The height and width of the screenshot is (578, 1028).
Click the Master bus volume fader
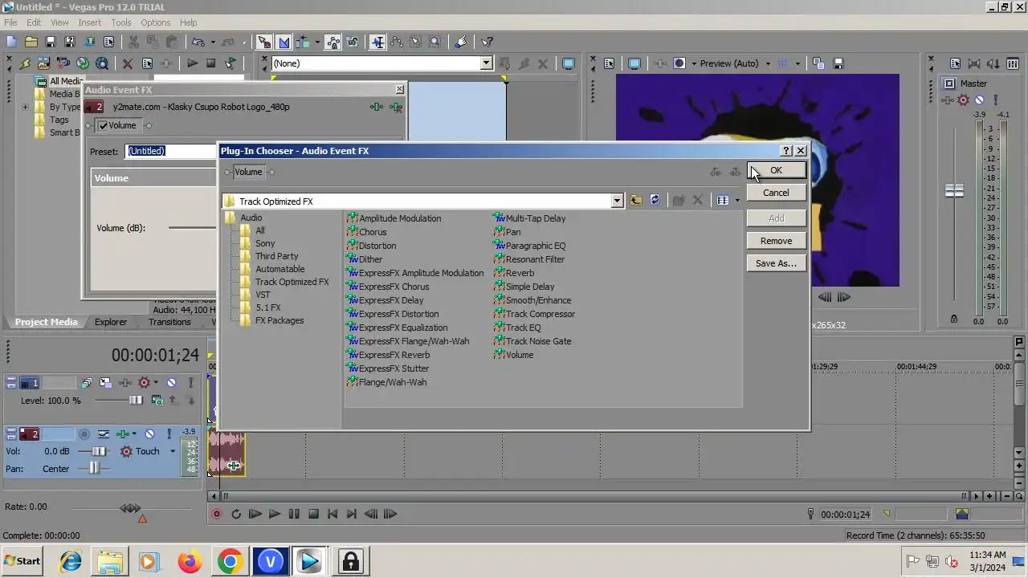click(x=954, y=191)
